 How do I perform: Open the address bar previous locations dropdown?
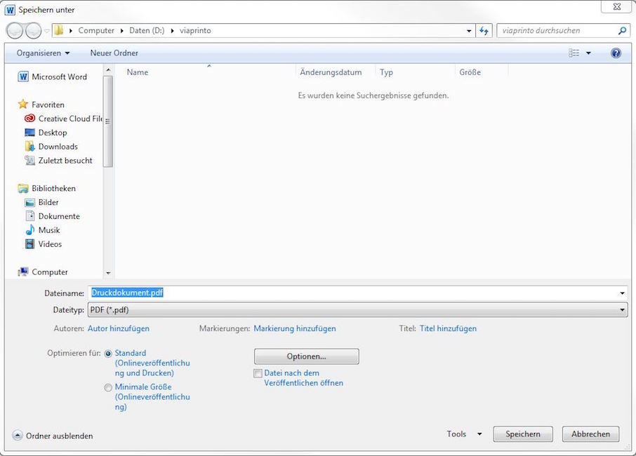(x=469, y=31)
